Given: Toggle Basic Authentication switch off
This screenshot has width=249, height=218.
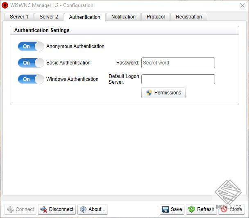Looking at the screenshot, I should click(31, 63).
